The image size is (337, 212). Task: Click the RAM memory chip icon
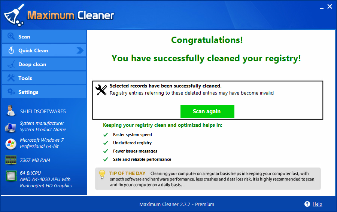click(11, 160)
